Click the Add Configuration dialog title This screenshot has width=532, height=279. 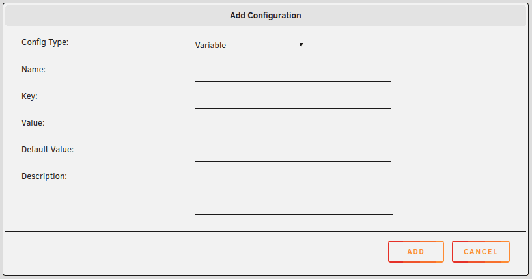click(266, 15)
